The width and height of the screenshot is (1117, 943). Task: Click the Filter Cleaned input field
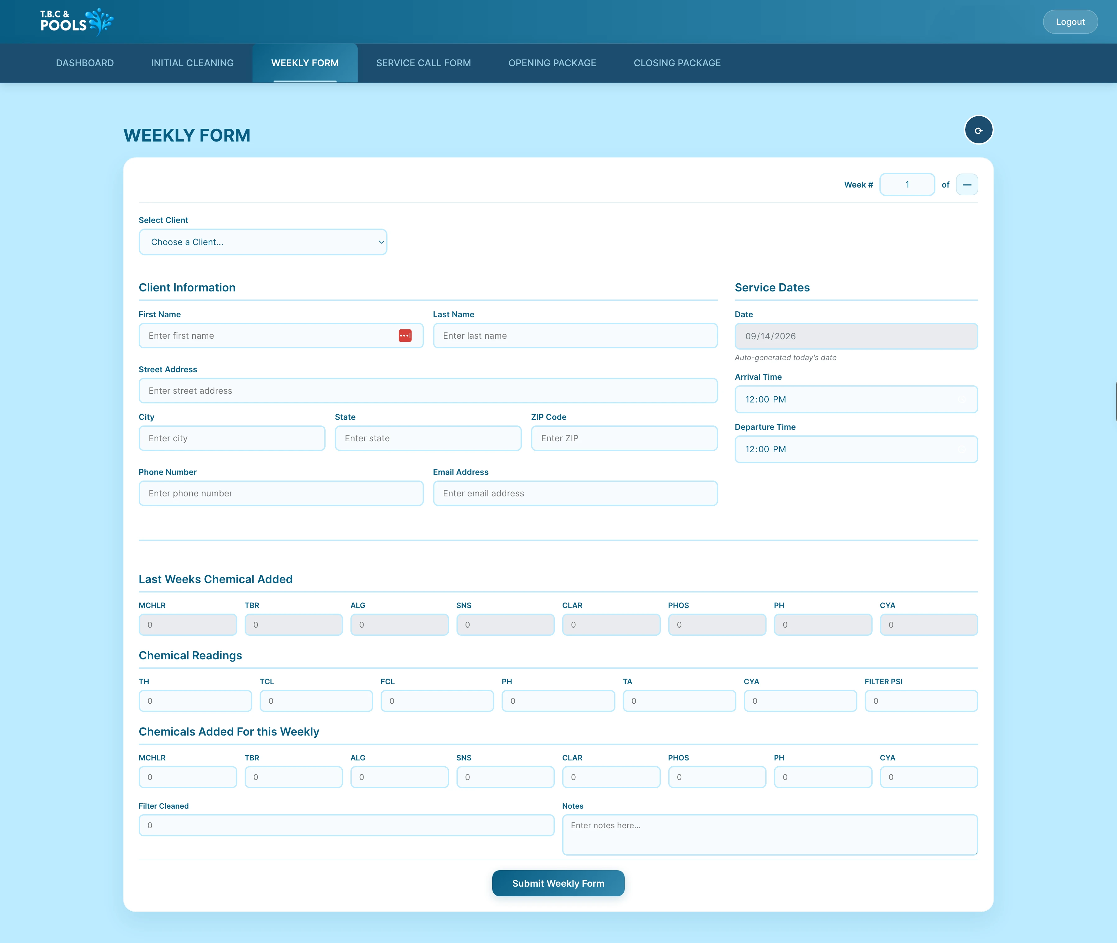(346, 825)
